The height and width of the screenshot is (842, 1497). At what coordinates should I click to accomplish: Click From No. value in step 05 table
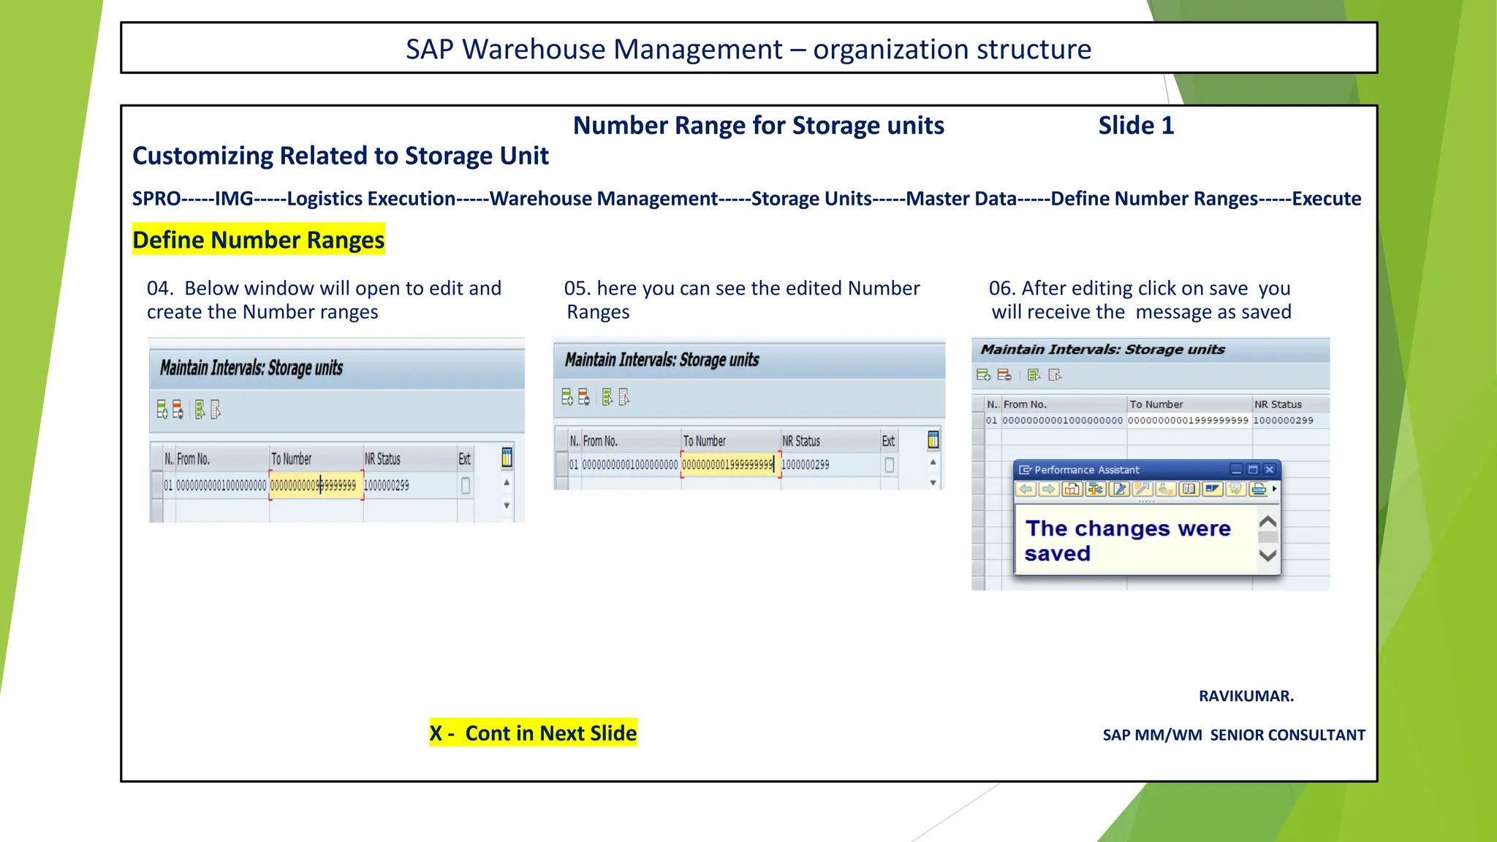pyautogui.click(x=630, y=465)
